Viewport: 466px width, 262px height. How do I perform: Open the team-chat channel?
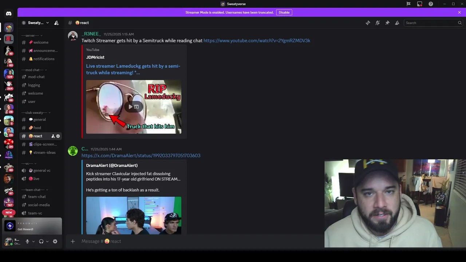pos(40,196)
